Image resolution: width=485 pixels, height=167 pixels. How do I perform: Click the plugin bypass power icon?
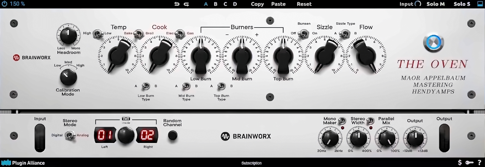coord(5,4)
